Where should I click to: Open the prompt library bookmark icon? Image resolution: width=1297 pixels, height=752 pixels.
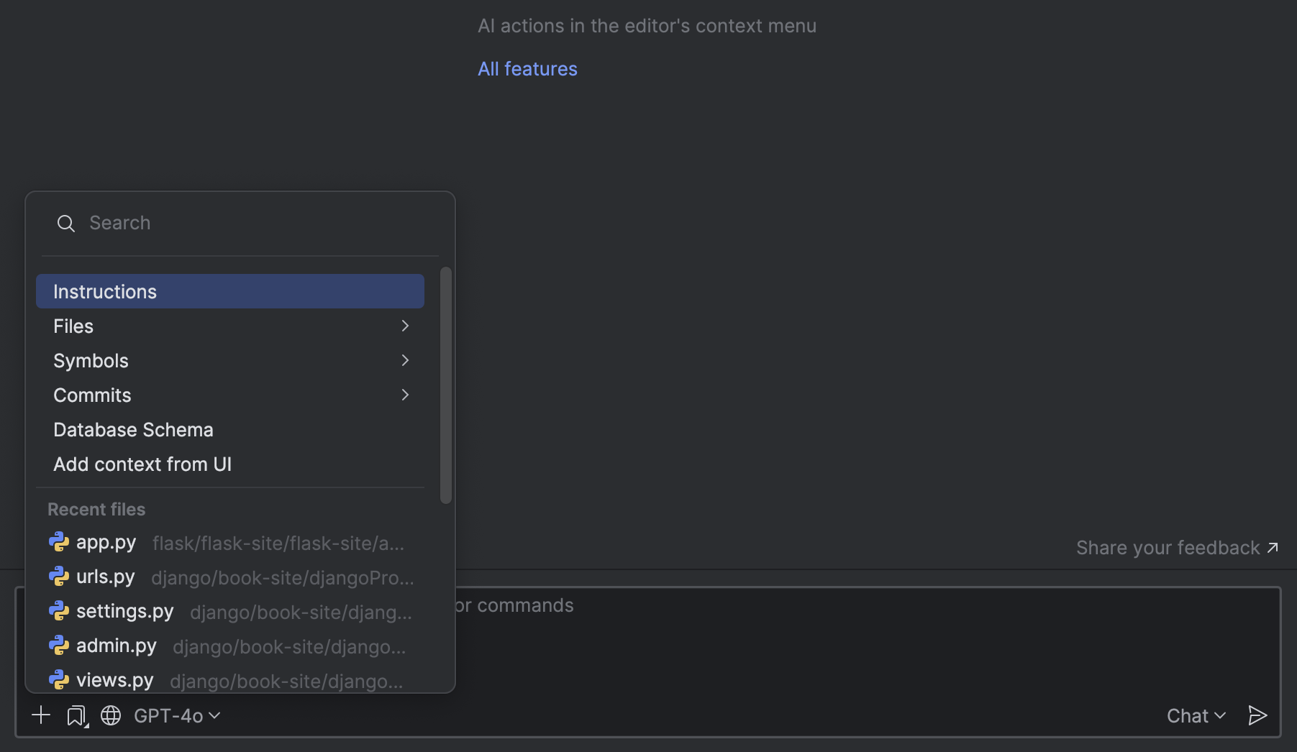[76, 715]
